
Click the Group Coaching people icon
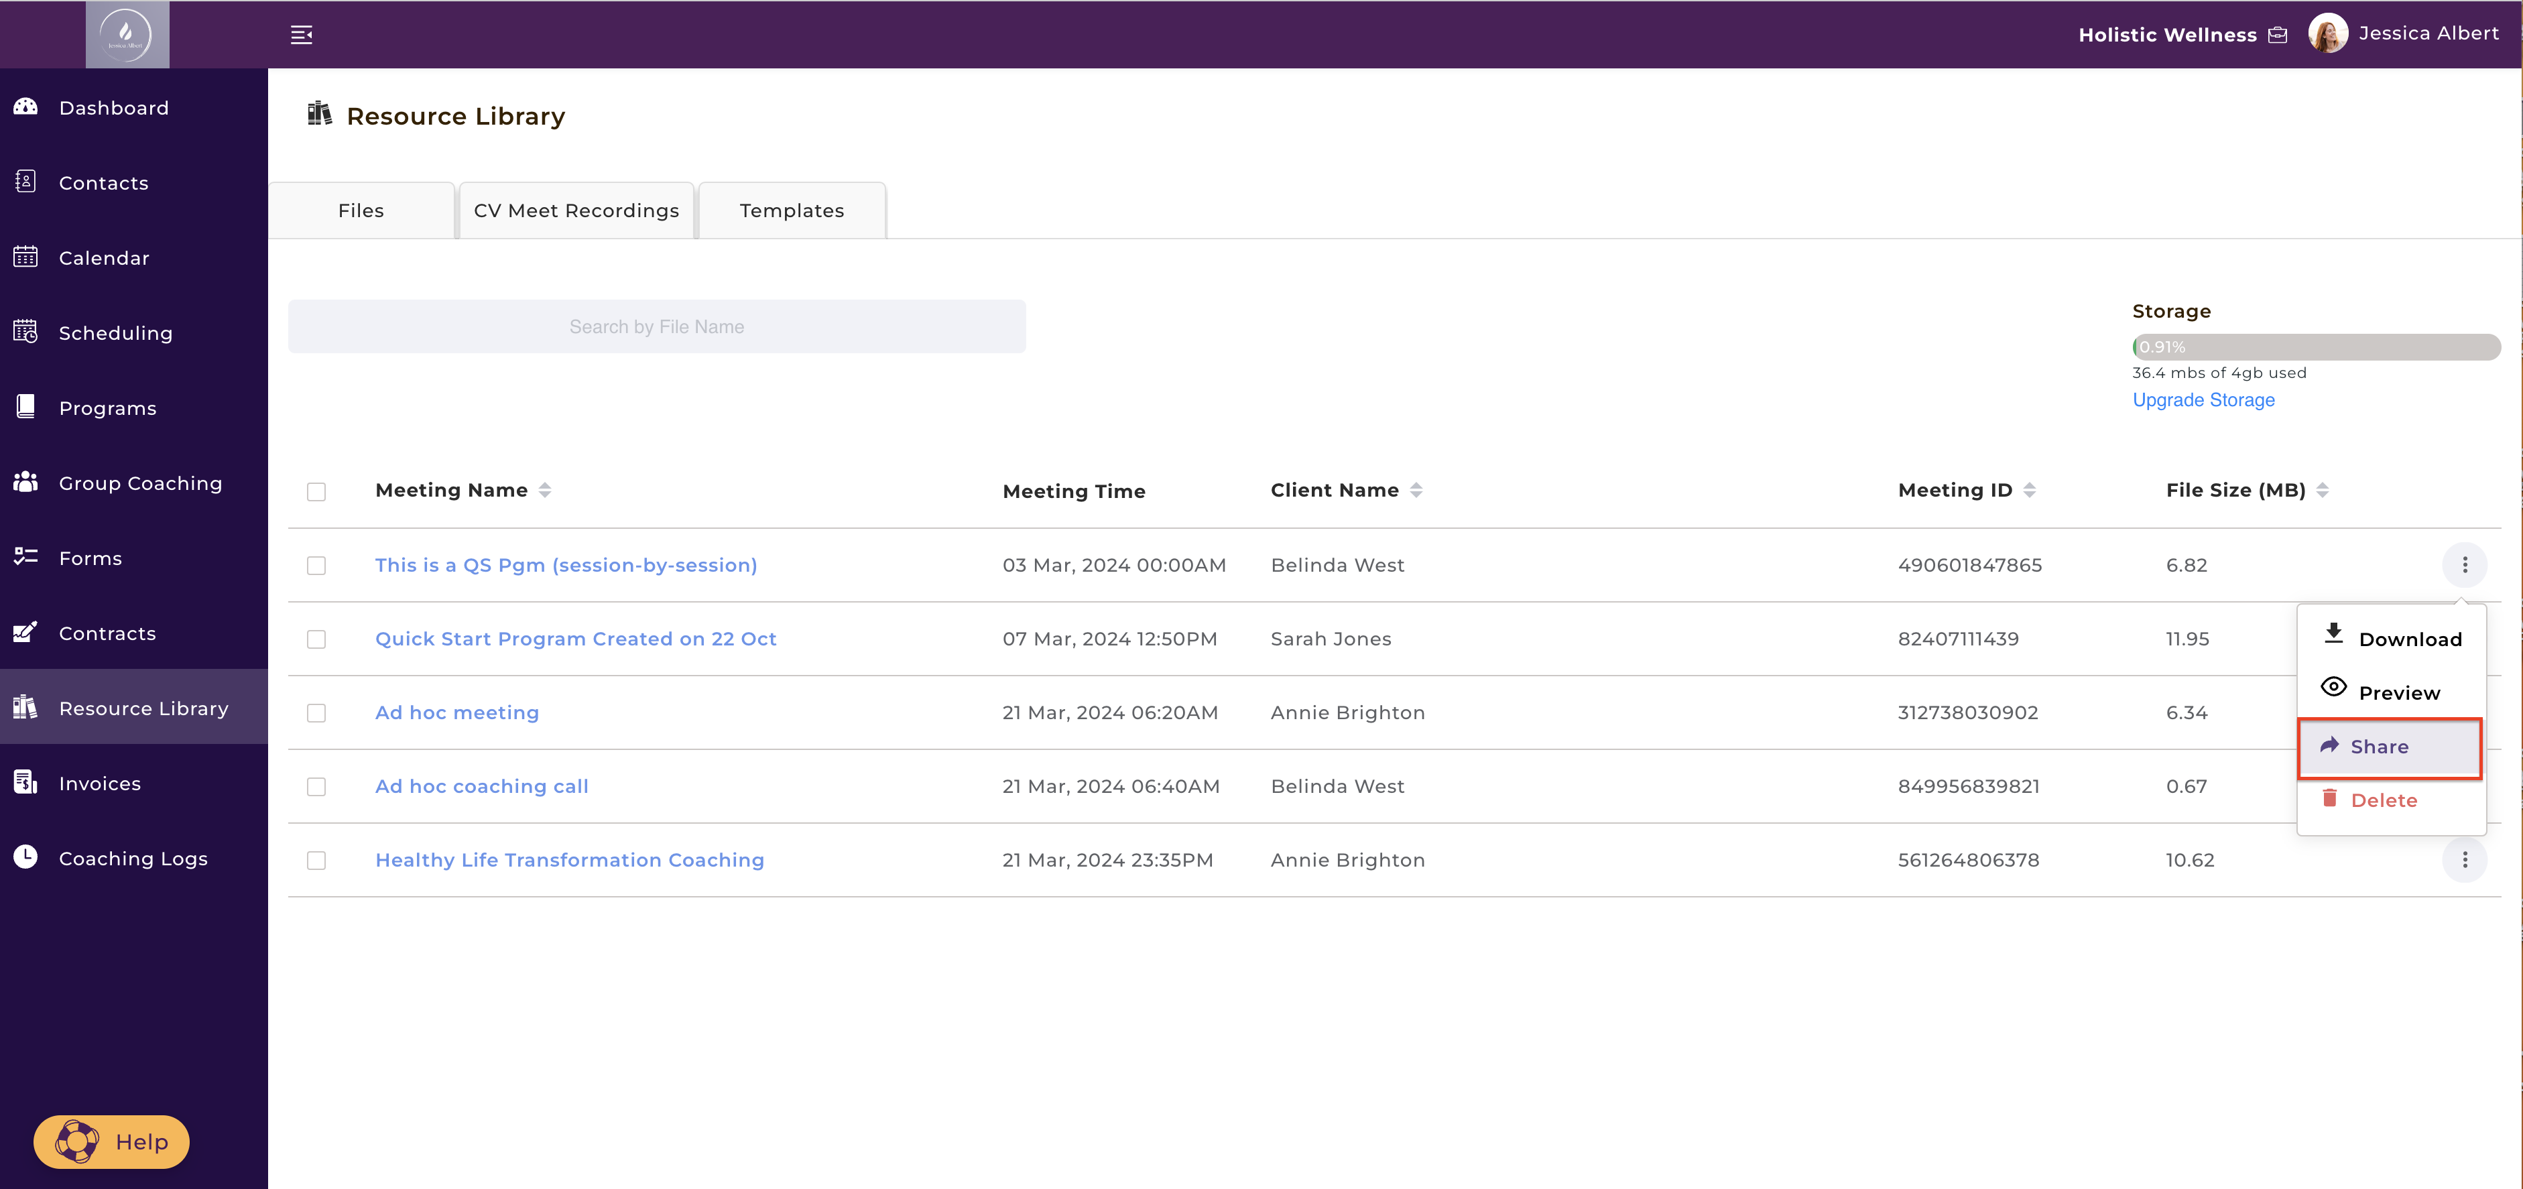click(x=25, y=482)
